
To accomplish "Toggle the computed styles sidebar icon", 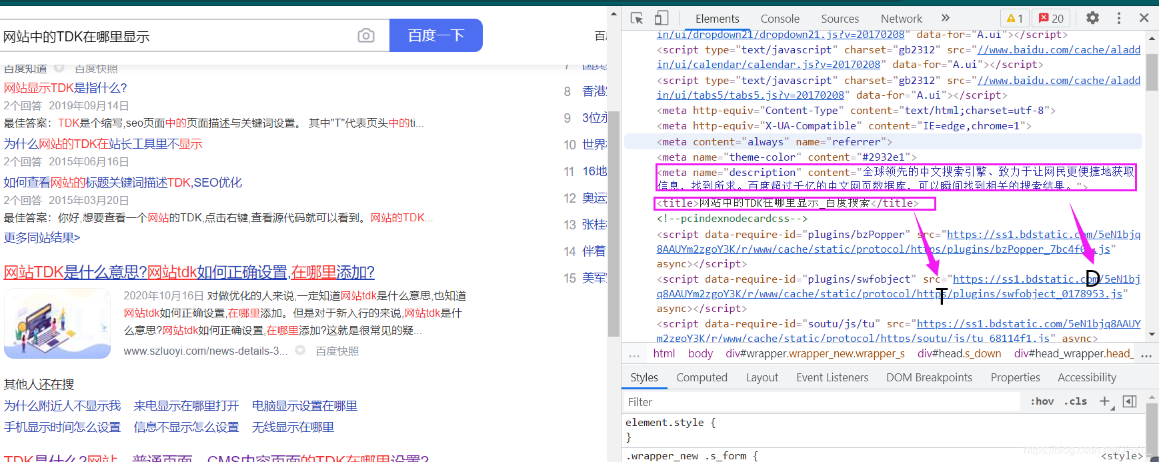I will (1130, 401).
